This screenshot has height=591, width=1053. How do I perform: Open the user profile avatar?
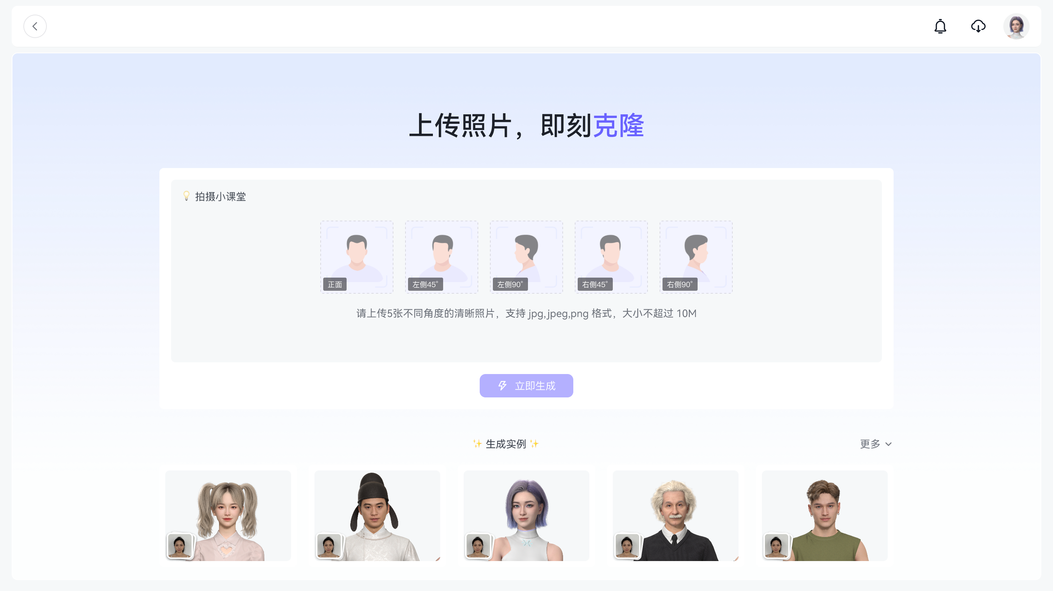pyautogui.click(x=1016, y=27)
